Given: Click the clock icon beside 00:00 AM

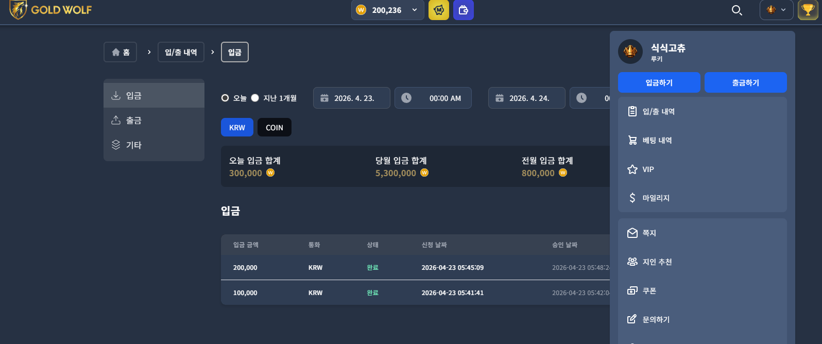Looking at the screenshot, I should pos(406,98).
